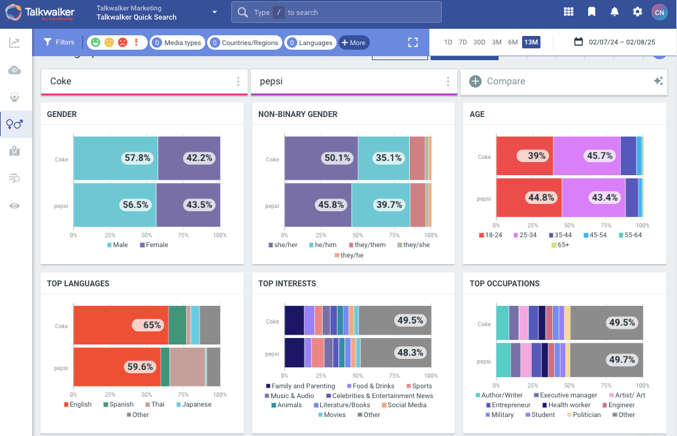
Task: Click the fullscreen expand icon
Action: 413,42
